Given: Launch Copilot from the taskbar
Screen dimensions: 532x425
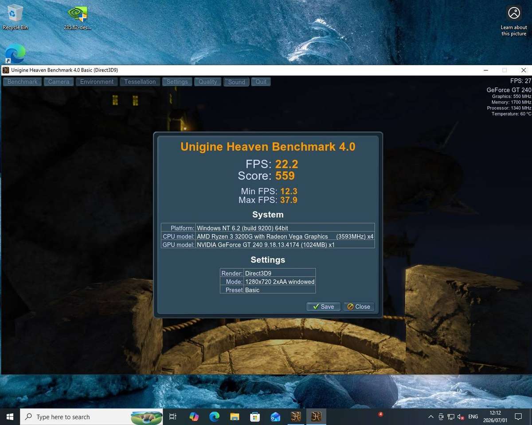Looking at the screenshot, I should [x=194, y=417].
